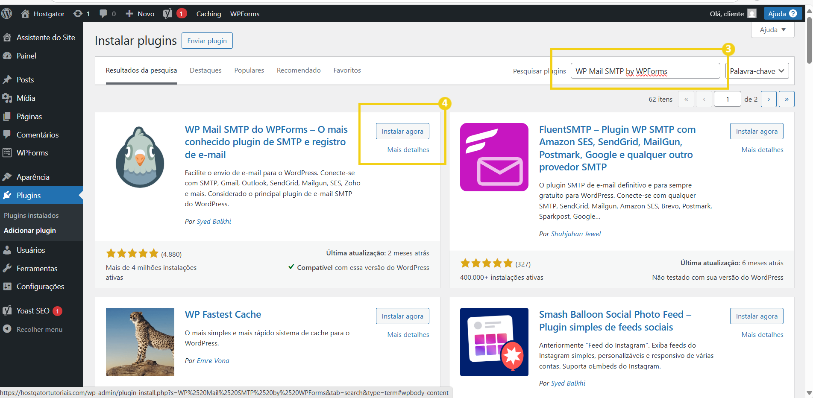Open Mais detalhes for Smash Balloon
Image resolution: width=813 pixels, height=398 pixels.
pos(762,335)
